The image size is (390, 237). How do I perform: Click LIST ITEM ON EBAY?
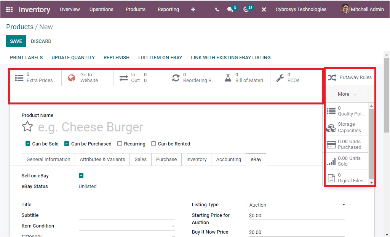pyautogui.click(x=160, y=57)
